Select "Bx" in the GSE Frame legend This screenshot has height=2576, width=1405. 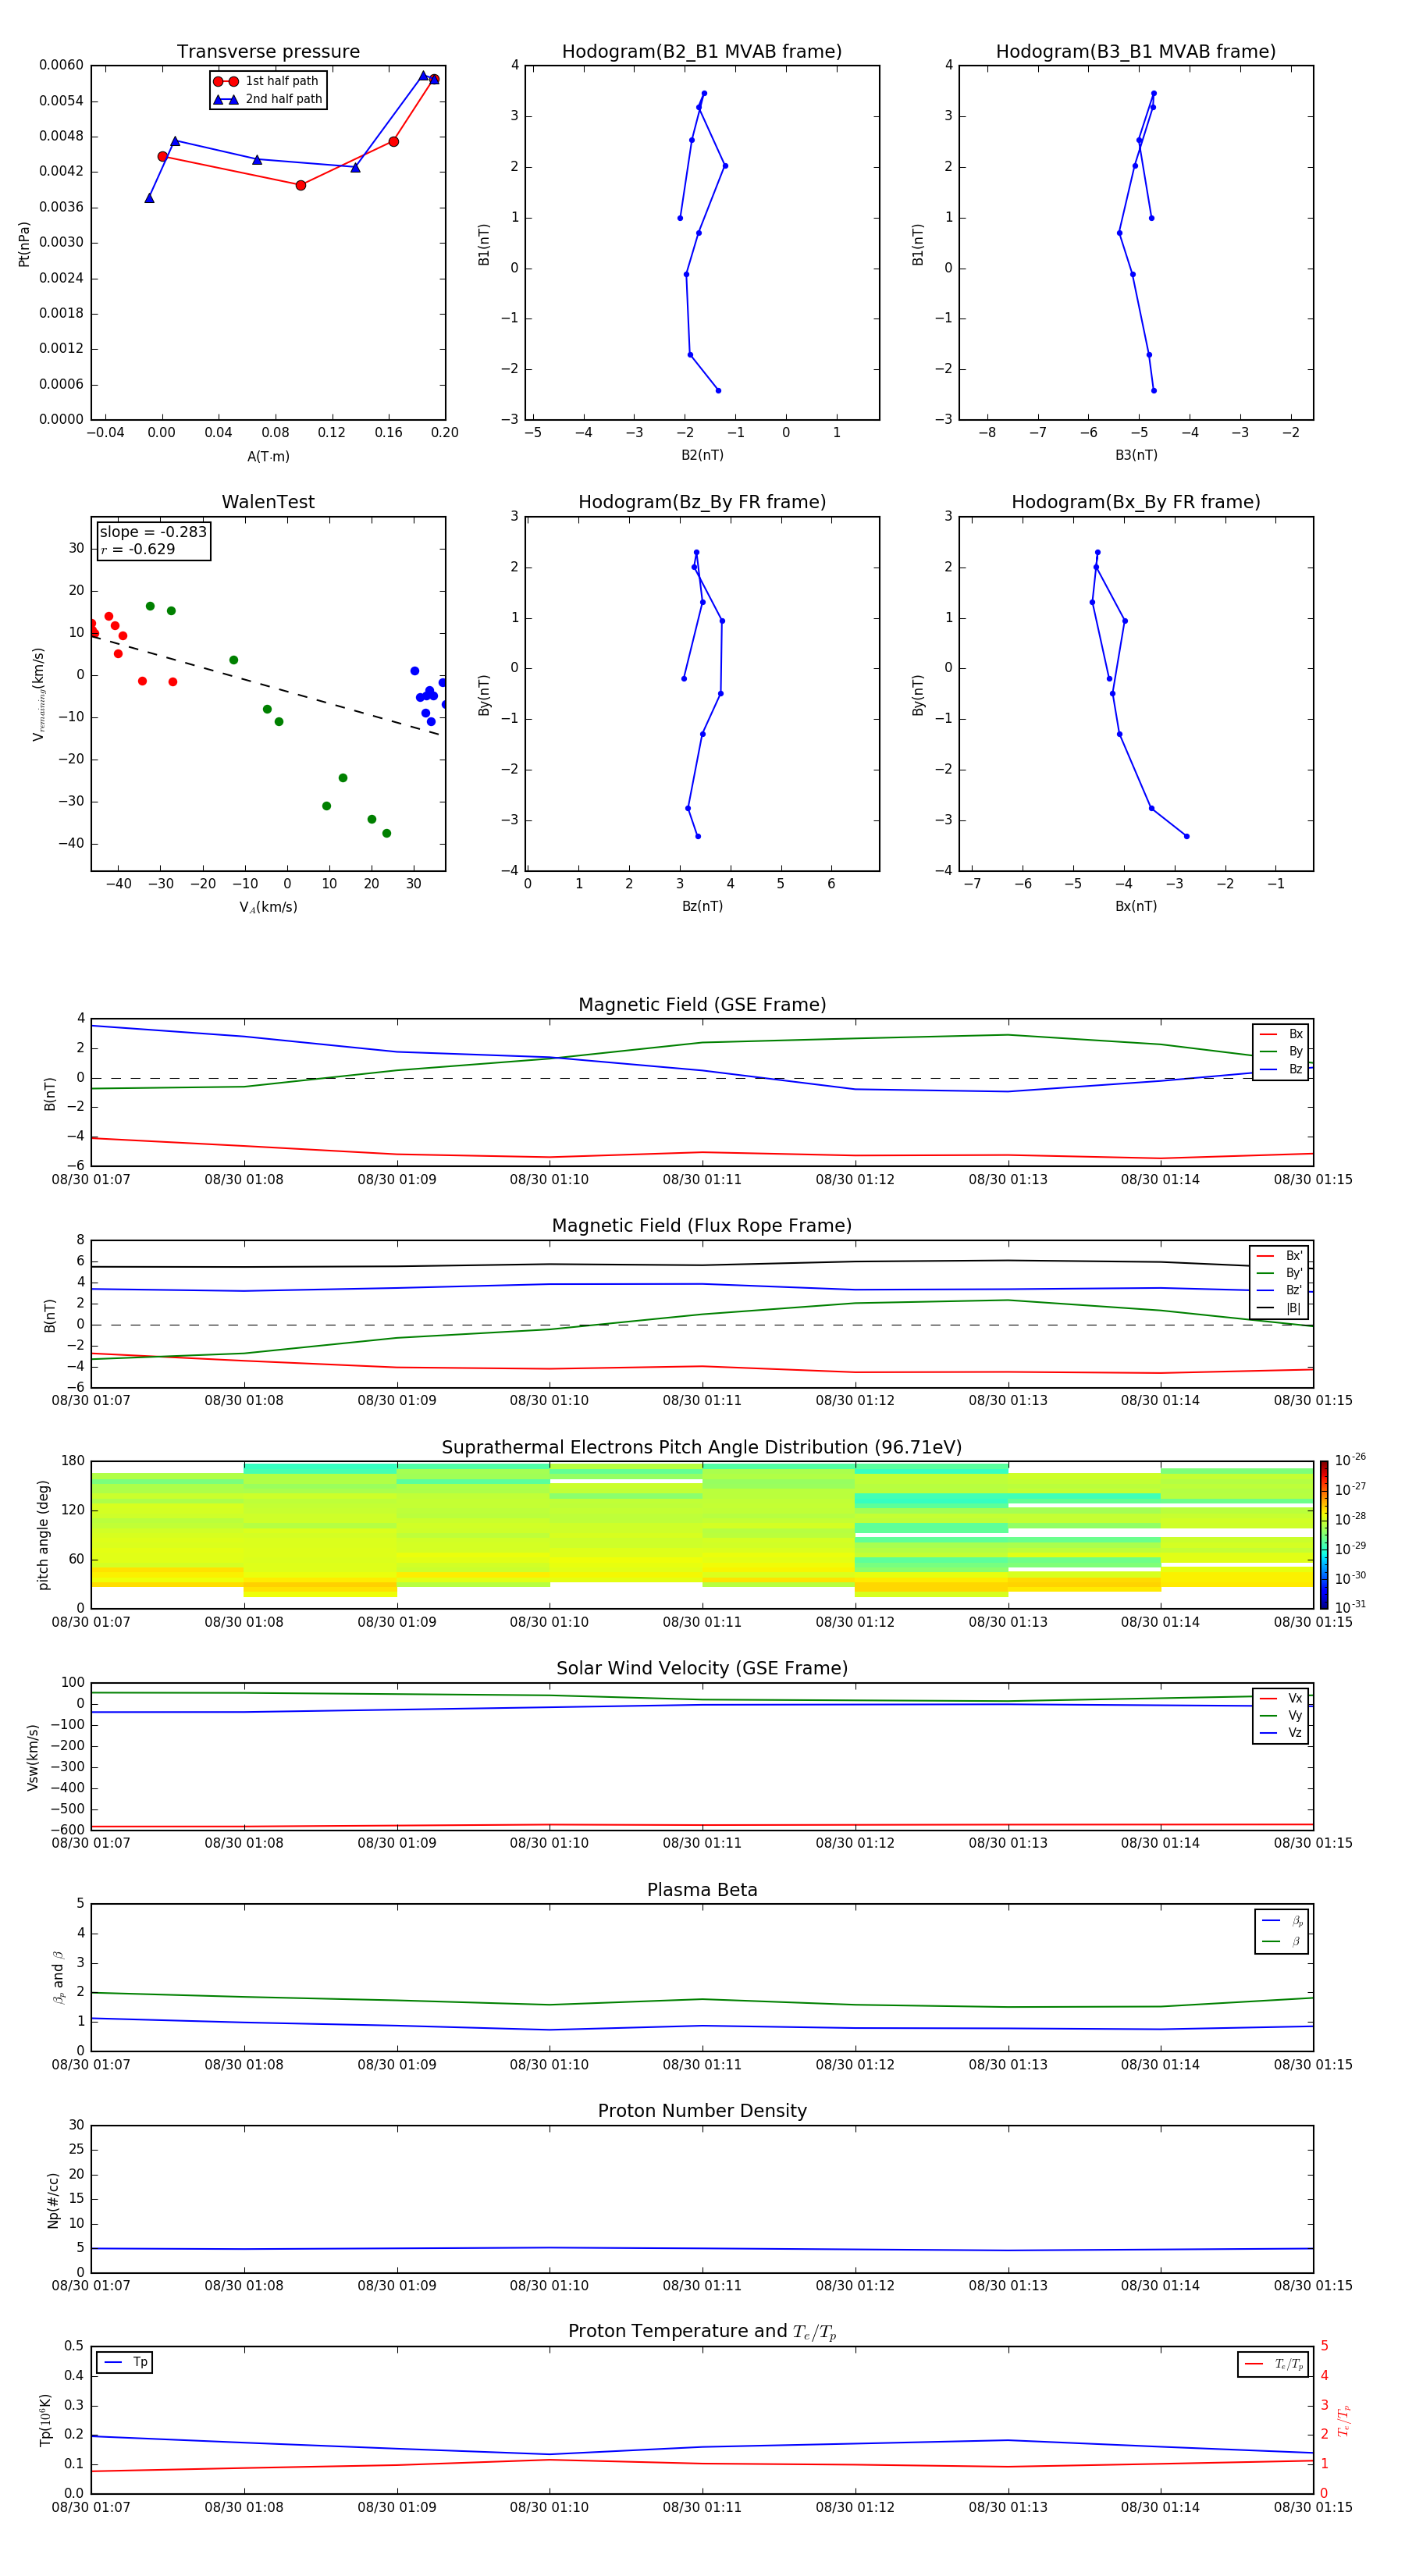pos(1281,1035)
